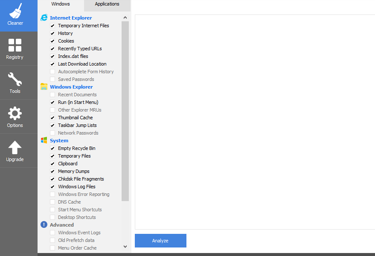Uncheck Recently Typed URLs
375x256 pixels.
point(52,49)
